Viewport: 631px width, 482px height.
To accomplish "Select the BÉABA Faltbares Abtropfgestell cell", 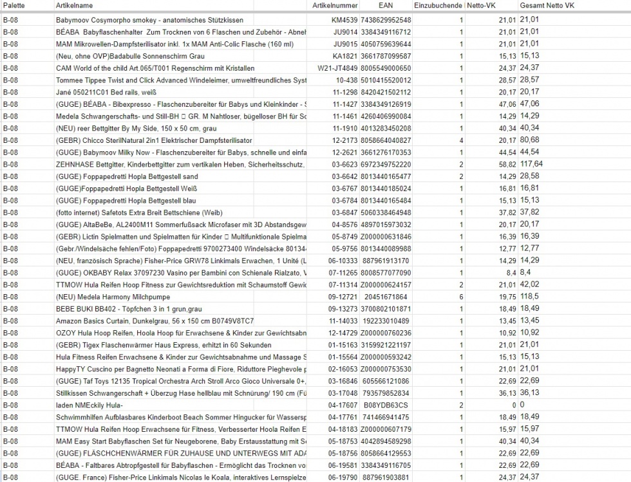I will point(180,466).
